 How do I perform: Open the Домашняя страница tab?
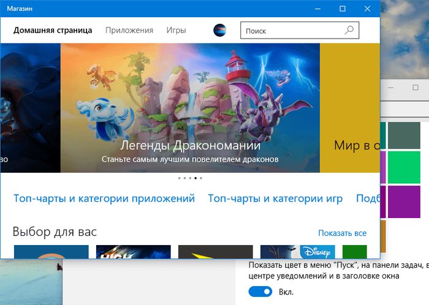point(53,30)
